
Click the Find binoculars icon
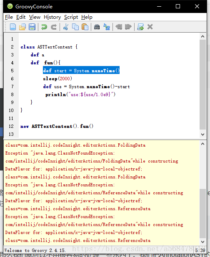97,27
